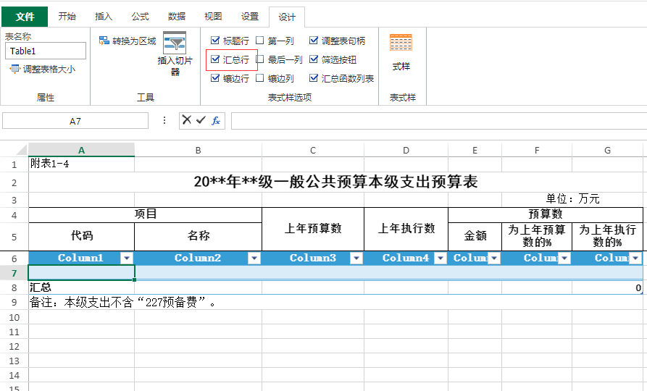Click the 金额 header cell
This screenshot has width=647, height=391.
[x=475, y=236]
